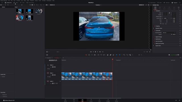The height and width of the screenshot is (102, 182).
Task: Open the Project Manager home icon
Action: [176, 100]
